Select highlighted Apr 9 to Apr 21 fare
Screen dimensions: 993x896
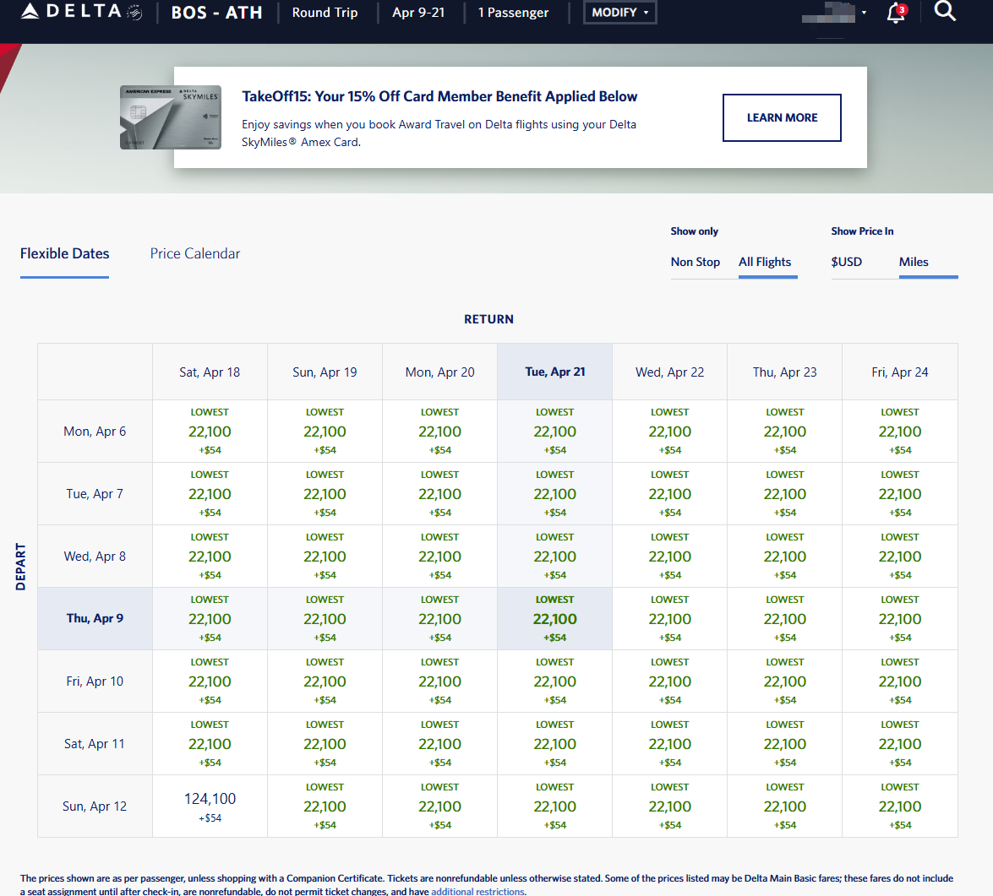click(x=554, y=619)
